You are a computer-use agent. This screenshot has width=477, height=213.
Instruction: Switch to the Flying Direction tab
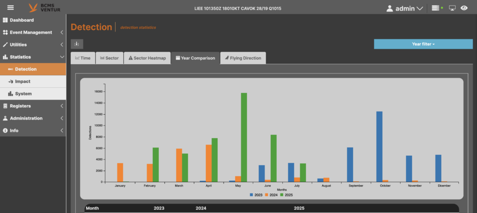[x=243, y=58]
